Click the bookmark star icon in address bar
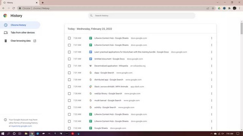Viewport: 243px width, 136px height. tap(213, 8)
